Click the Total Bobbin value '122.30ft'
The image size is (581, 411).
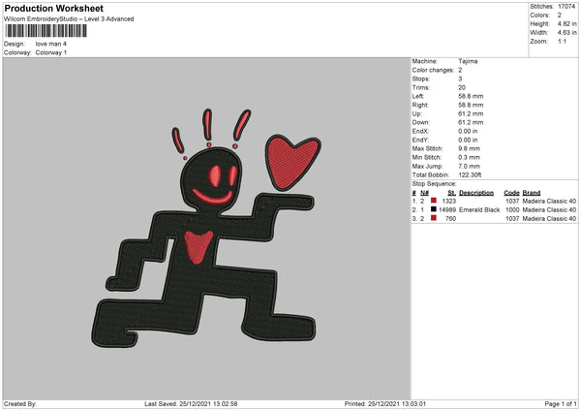470,174
